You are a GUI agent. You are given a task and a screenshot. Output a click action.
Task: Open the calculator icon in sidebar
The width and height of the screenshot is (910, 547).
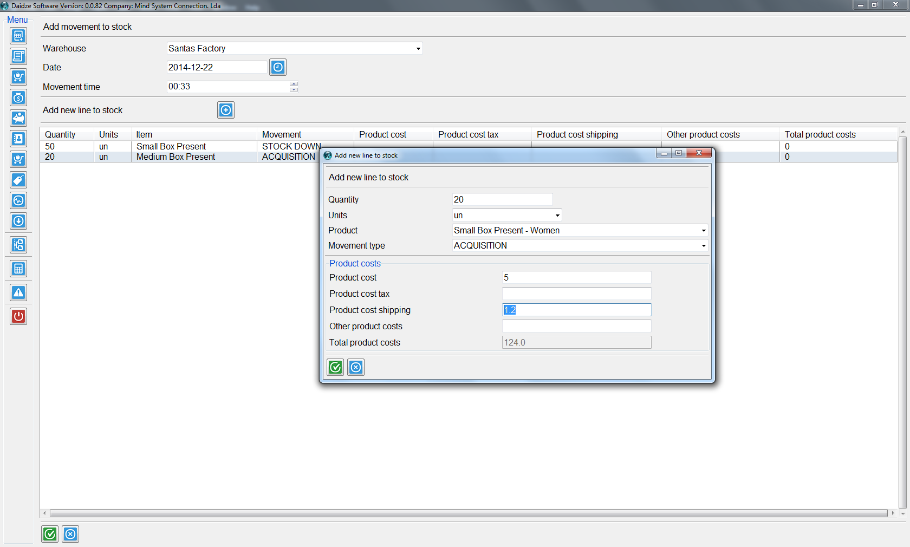click(18, 269)
